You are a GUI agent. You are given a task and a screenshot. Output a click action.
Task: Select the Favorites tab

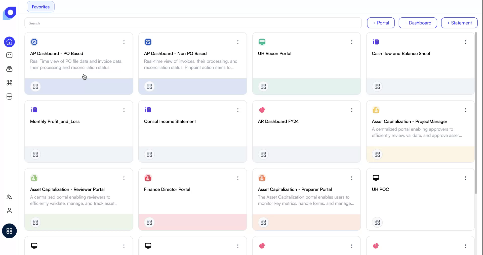41,7
